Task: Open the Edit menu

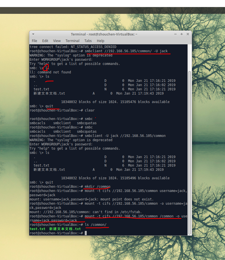Action: 45,41
